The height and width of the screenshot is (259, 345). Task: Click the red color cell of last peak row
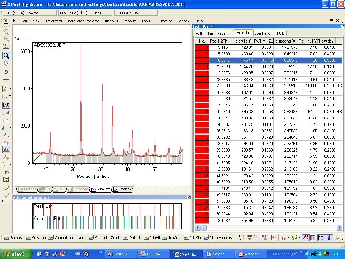coord(202,220)
